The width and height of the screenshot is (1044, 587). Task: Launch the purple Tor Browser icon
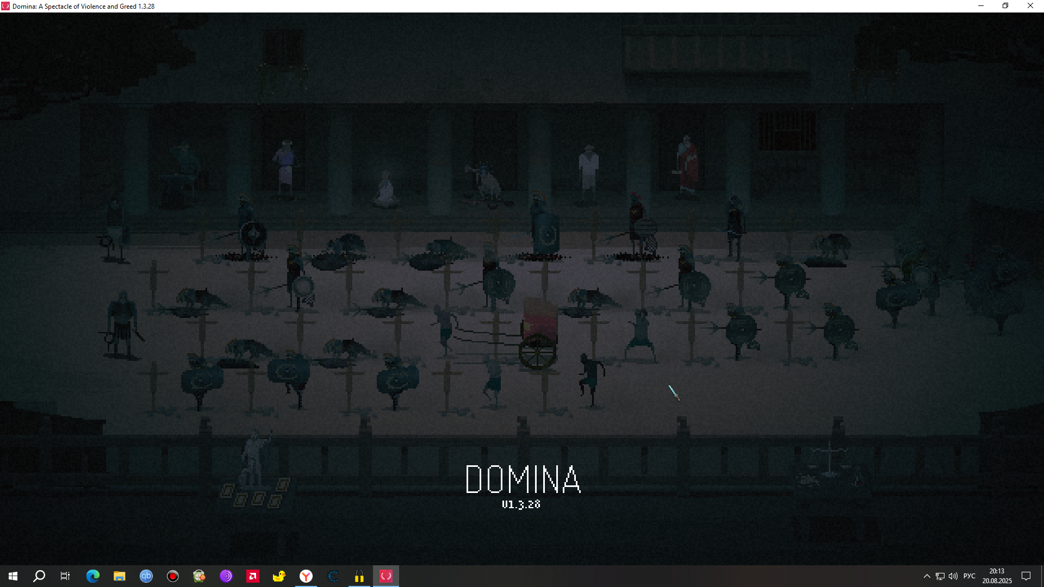tap(226, 576)
